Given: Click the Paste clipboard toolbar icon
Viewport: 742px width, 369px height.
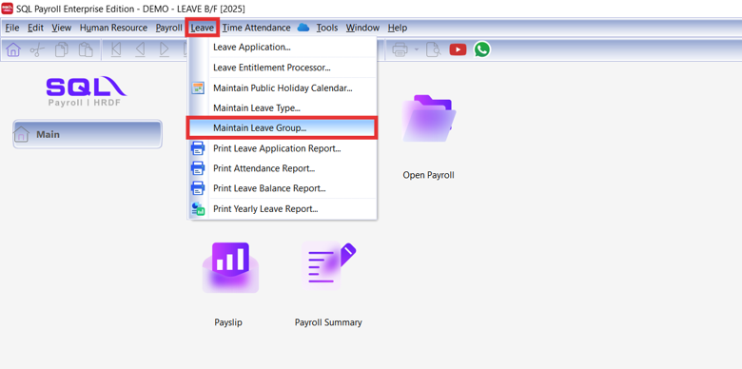Looking at the screenshot, I should (86, 49).
